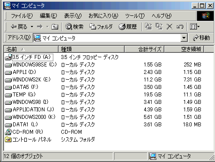Screen dimensions: 215x162
Task: Open the お気に入り(A) menu
Action: [x=104, y=16]
